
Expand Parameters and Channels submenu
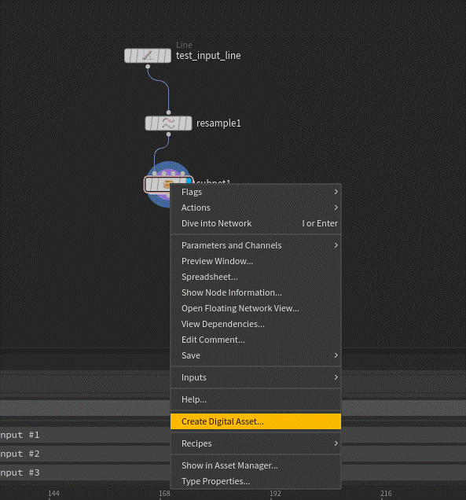point(255,245)
